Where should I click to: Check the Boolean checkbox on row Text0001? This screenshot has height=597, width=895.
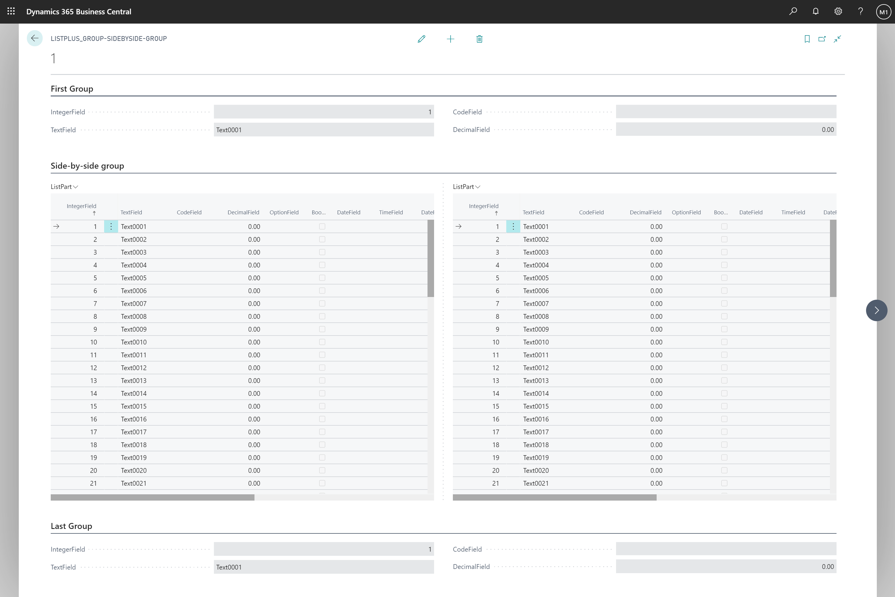[x=322, y=226]
